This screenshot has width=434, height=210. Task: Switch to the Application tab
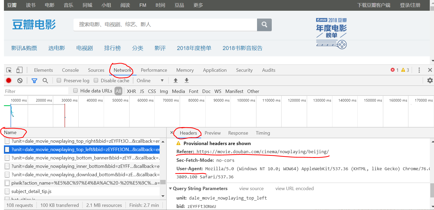point(215,70)
